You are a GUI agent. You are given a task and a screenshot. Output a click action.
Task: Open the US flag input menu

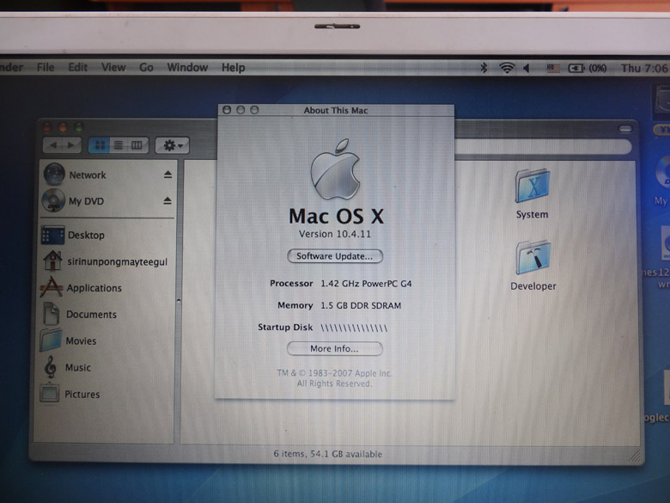[x=553, y=69]
